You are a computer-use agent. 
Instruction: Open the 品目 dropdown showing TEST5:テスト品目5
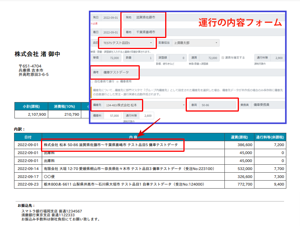click(x=127, y=43)
